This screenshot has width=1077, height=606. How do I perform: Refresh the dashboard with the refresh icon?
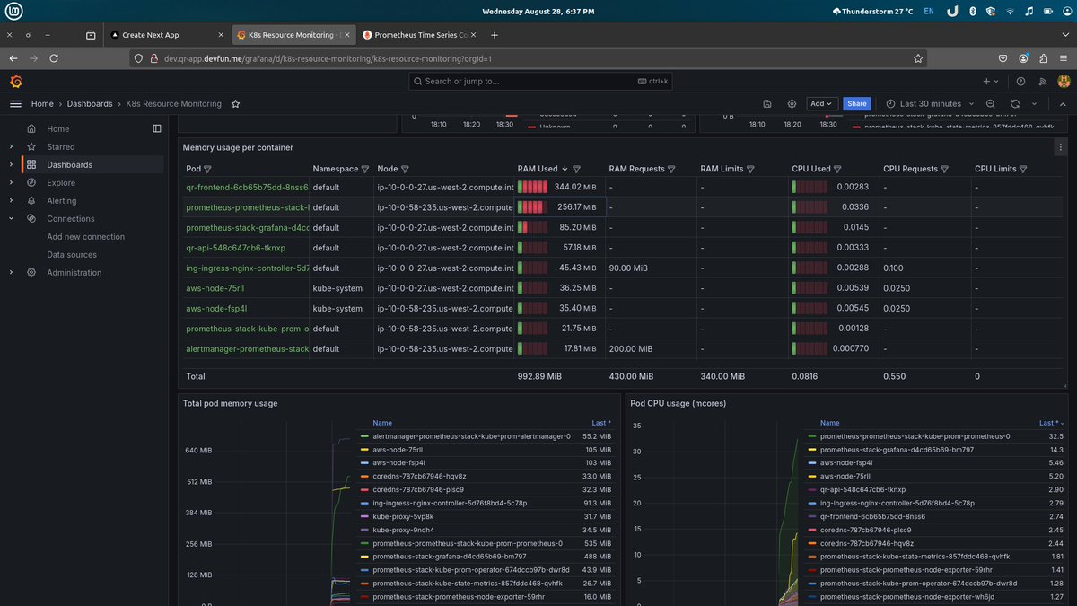(1015, 103)
